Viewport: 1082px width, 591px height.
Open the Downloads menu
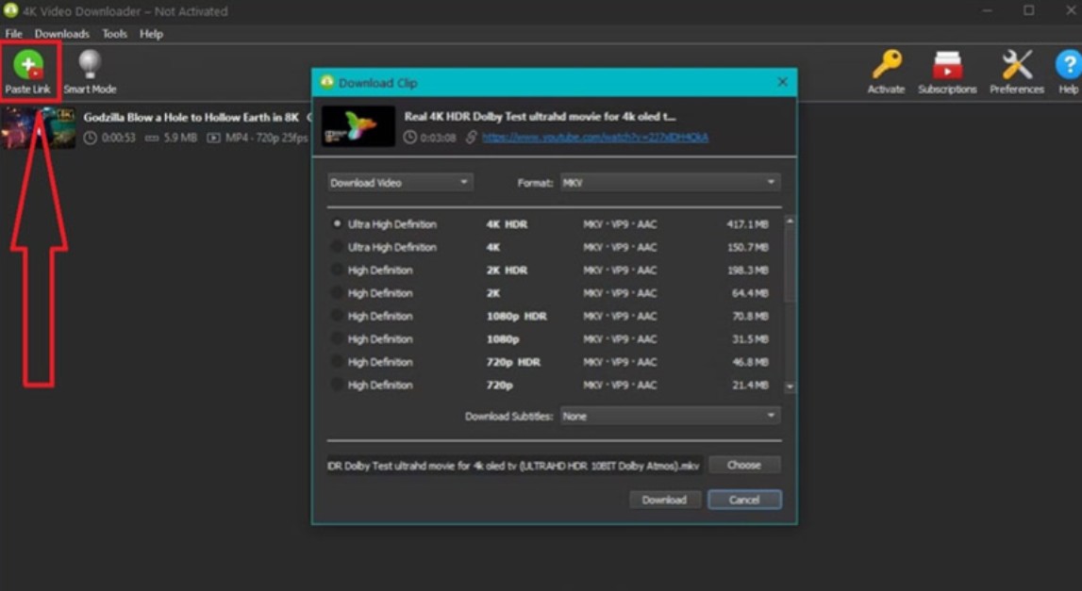point(61,34)
